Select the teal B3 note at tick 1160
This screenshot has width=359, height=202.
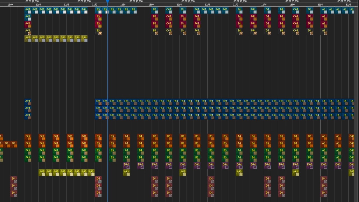tap(155, 11)
